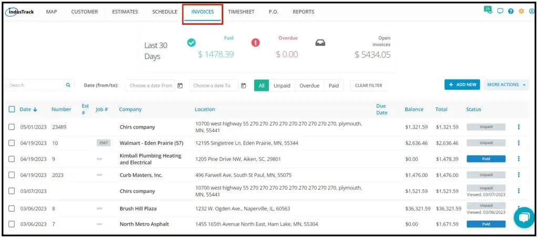
Task: Filter invoices by Paid
Action: (x=334, y=86)
